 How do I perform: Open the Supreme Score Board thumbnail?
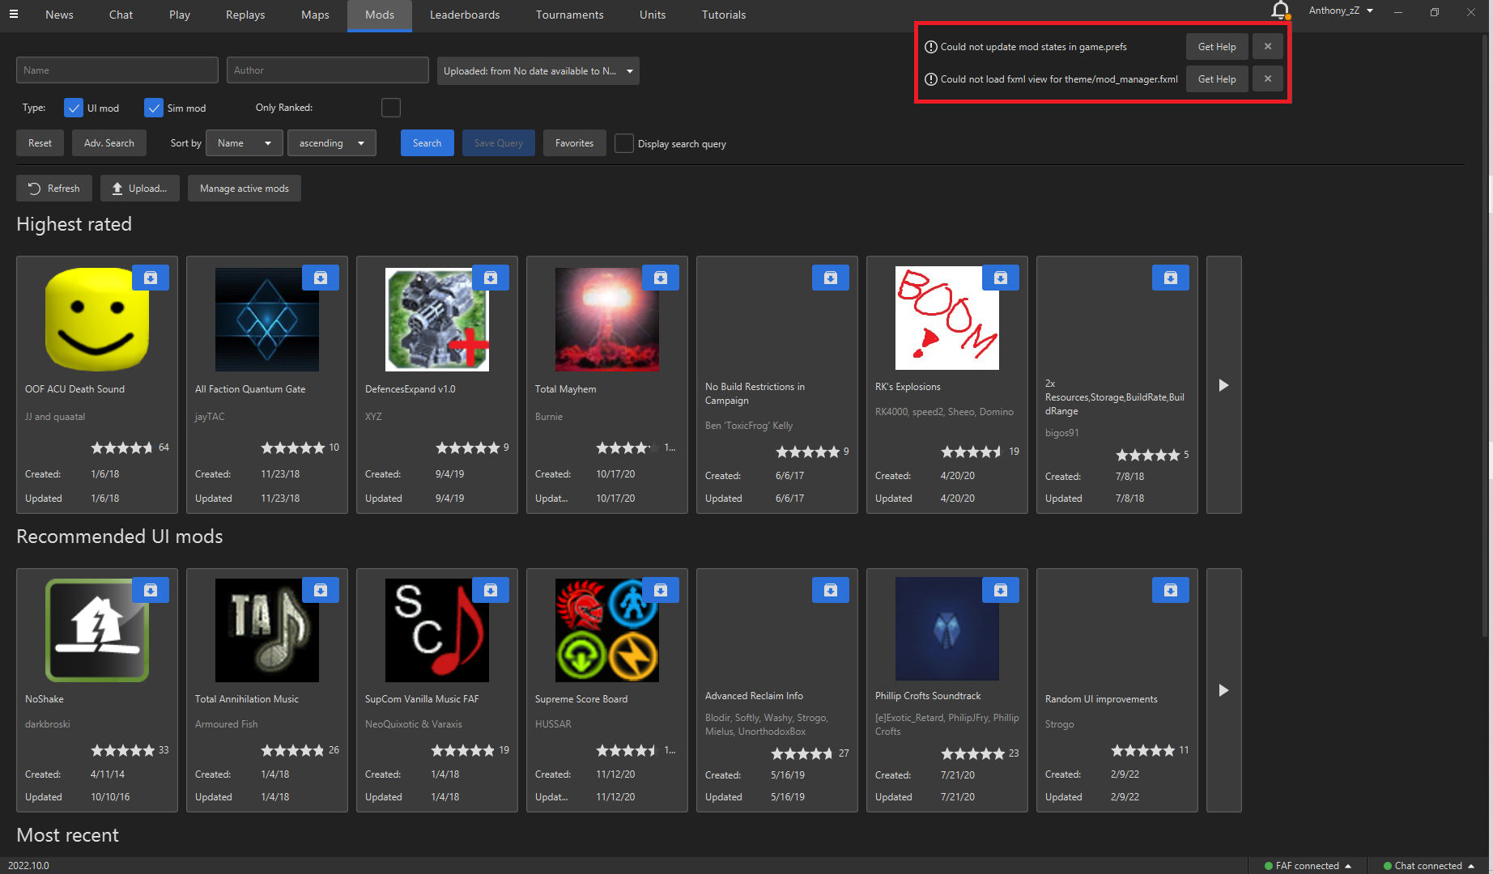(x=607, y=630)
